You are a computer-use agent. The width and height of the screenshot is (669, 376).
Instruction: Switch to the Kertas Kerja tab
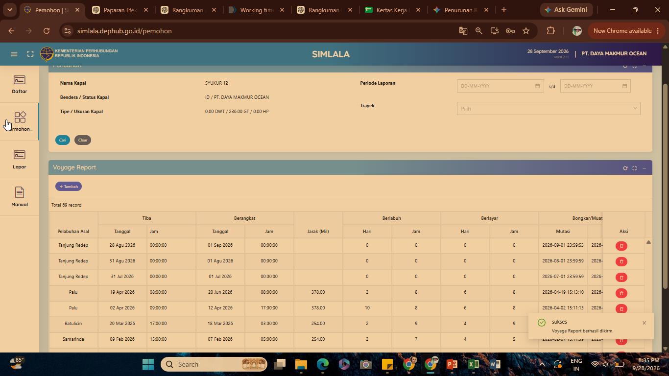(391, 10)
